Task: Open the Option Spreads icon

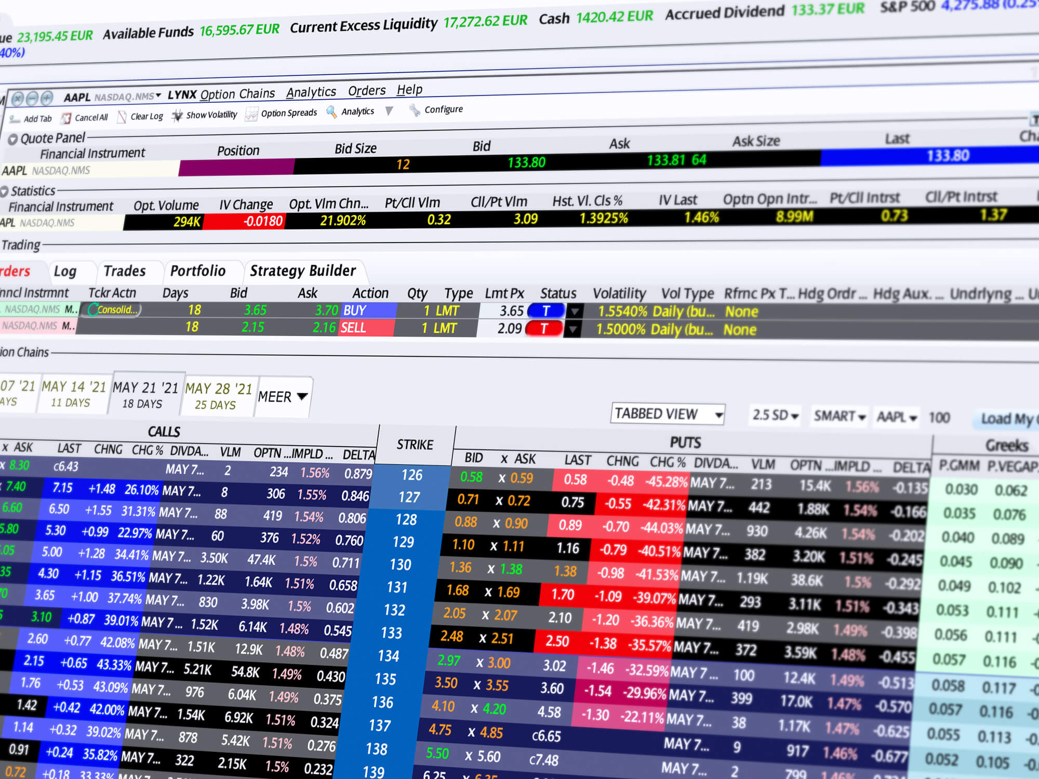Action: click(x=251, y=114)
